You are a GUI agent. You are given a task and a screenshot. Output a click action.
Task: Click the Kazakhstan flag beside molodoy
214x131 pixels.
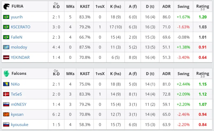[x=6, y=47]
